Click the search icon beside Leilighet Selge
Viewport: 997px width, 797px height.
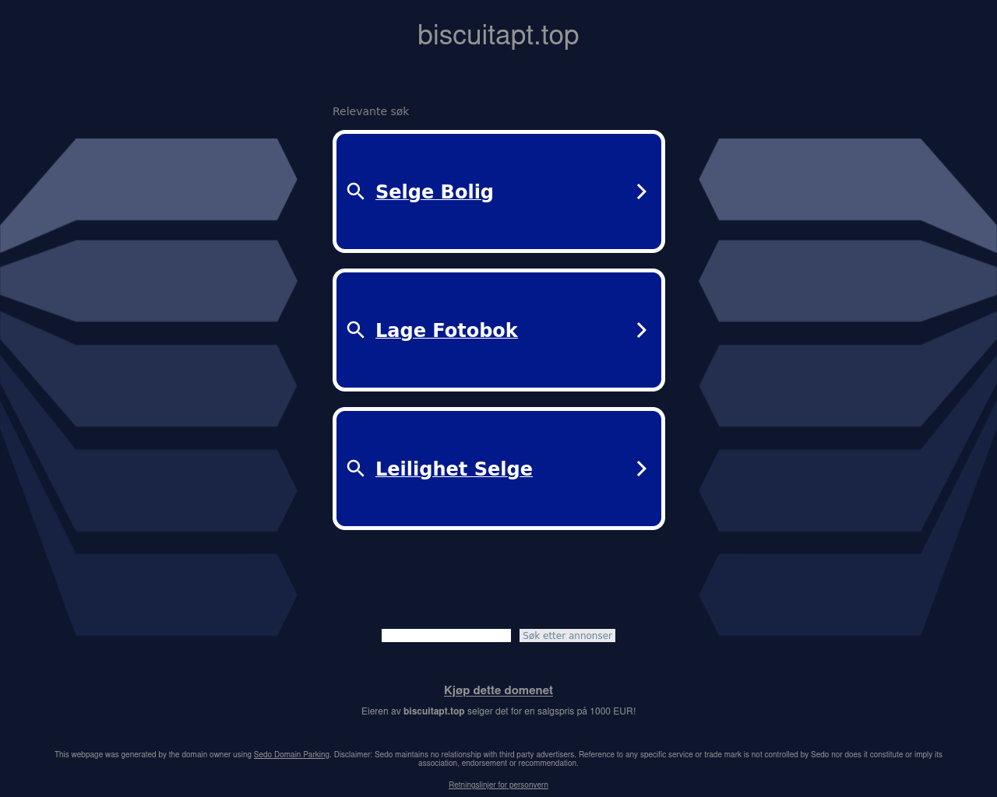pos(356,469)
